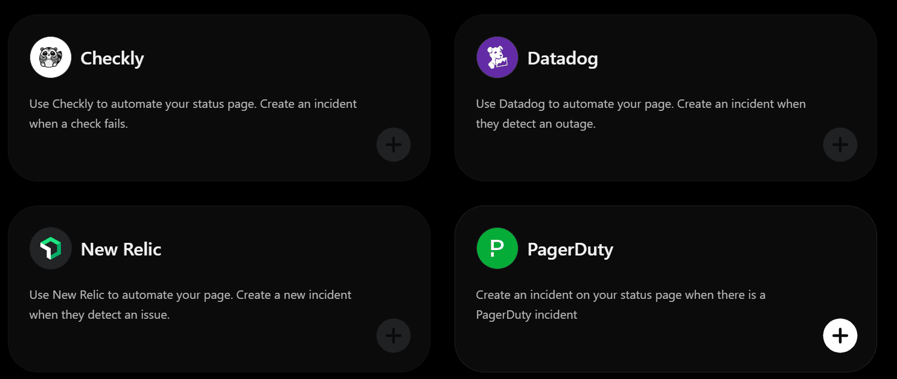Screen dimensions: 897x379
Task: Select the PagerDuty heading
Action: click(570, 249)
